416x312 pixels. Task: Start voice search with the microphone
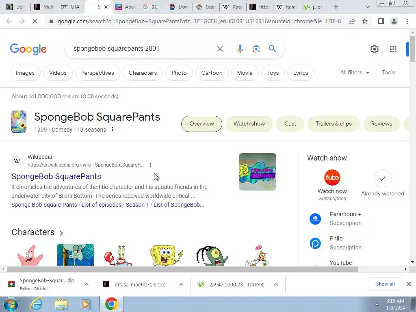(x=240, y=49)
